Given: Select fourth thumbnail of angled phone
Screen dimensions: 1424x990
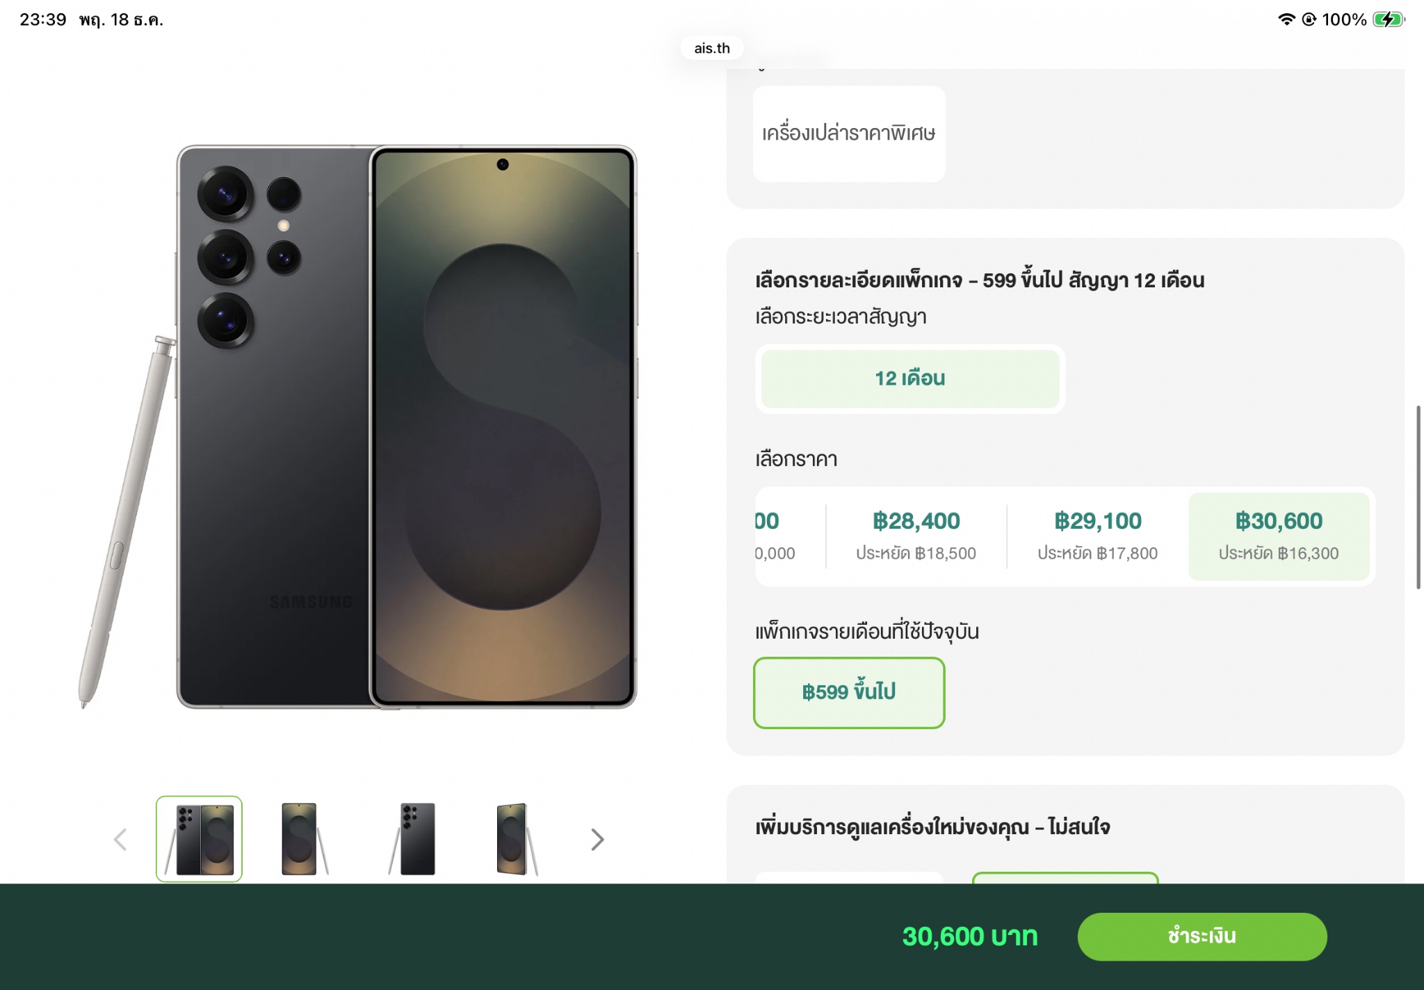Looking at the screenshot, I should click(515, 839).
